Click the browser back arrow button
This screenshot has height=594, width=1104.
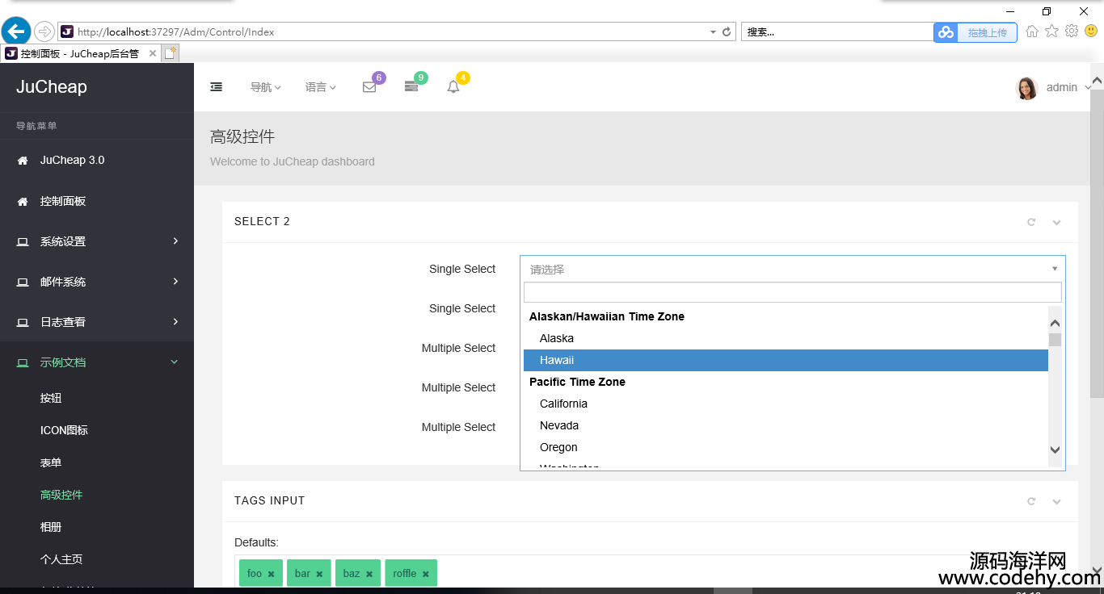(16, 31)
